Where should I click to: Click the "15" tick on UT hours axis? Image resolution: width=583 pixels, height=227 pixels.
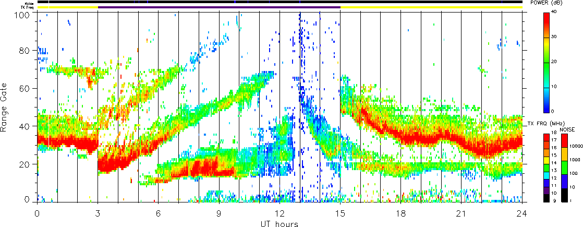coord(340,213)
